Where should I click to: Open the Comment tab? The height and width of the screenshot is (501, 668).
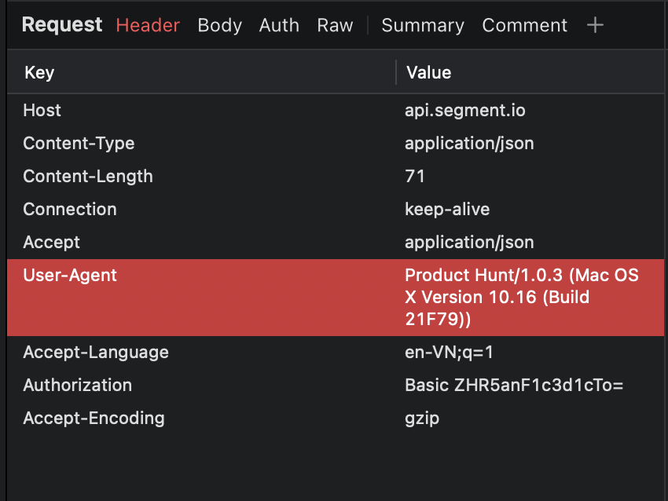click(x=524, y=25)
